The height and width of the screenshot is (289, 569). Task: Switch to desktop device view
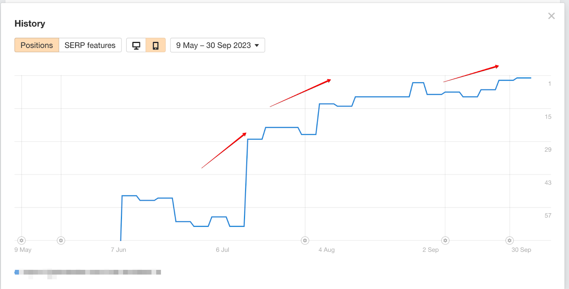(136, 45)
